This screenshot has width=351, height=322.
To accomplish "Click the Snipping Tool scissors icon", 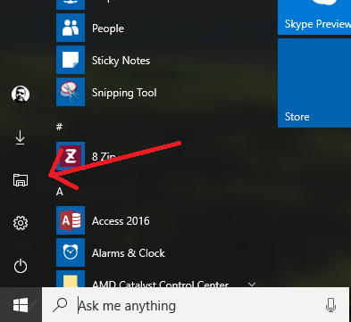I will 71,92.
